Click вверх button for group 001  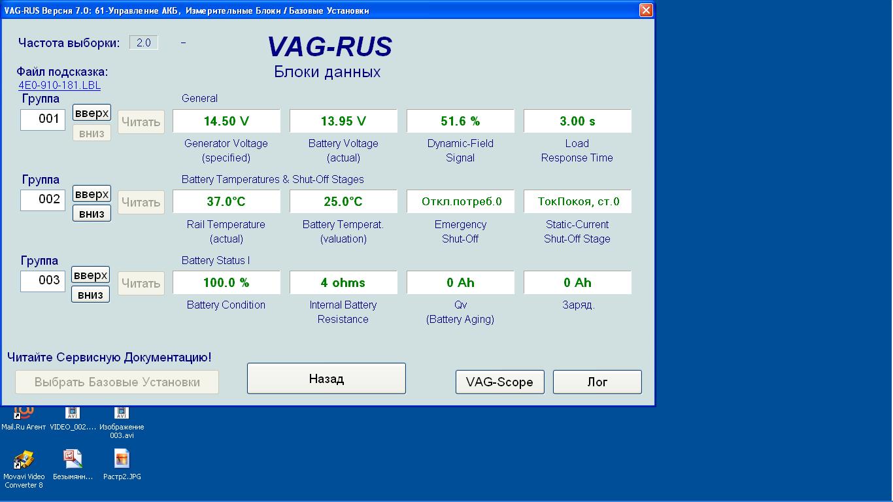click(92, 113)
